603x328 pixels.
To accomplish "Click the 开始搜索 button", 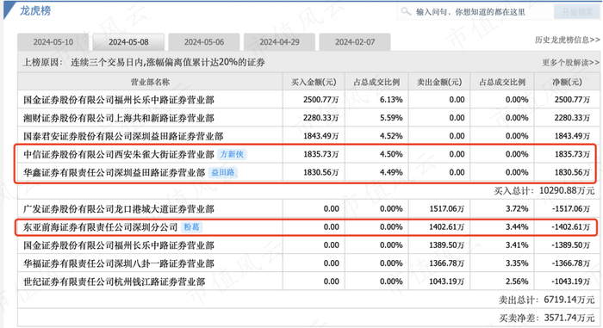I will (577, 12).
